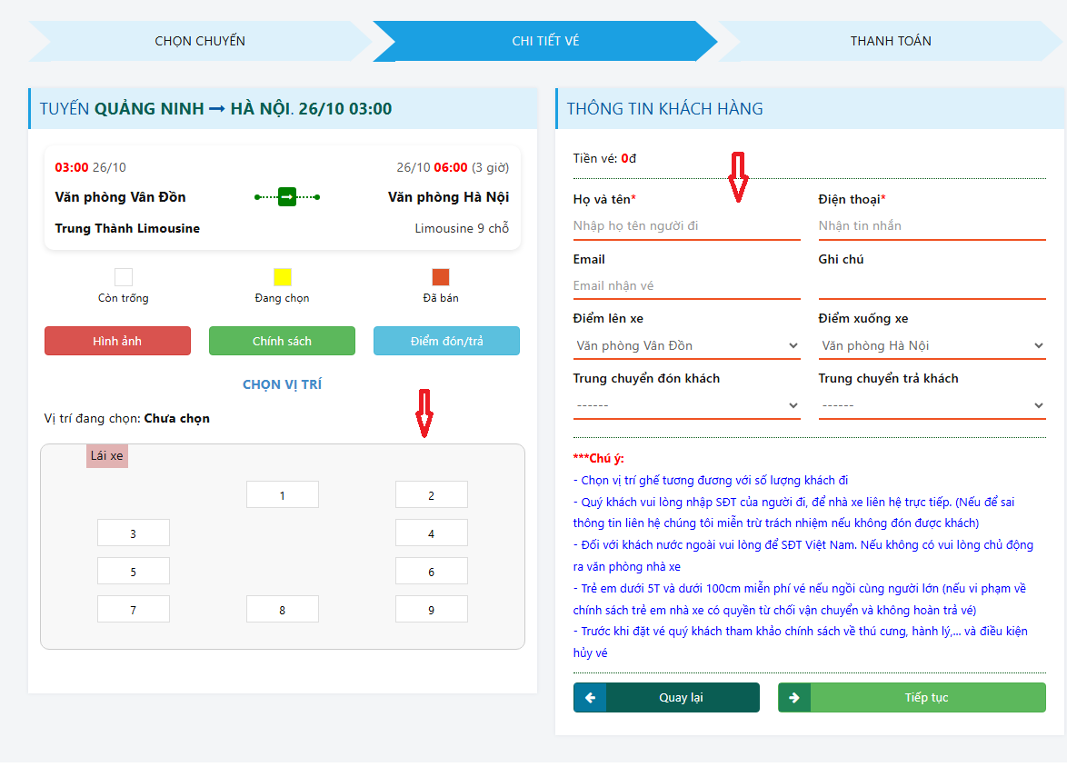Switch to the THANH TOÁN step

(x=891, y=41)
